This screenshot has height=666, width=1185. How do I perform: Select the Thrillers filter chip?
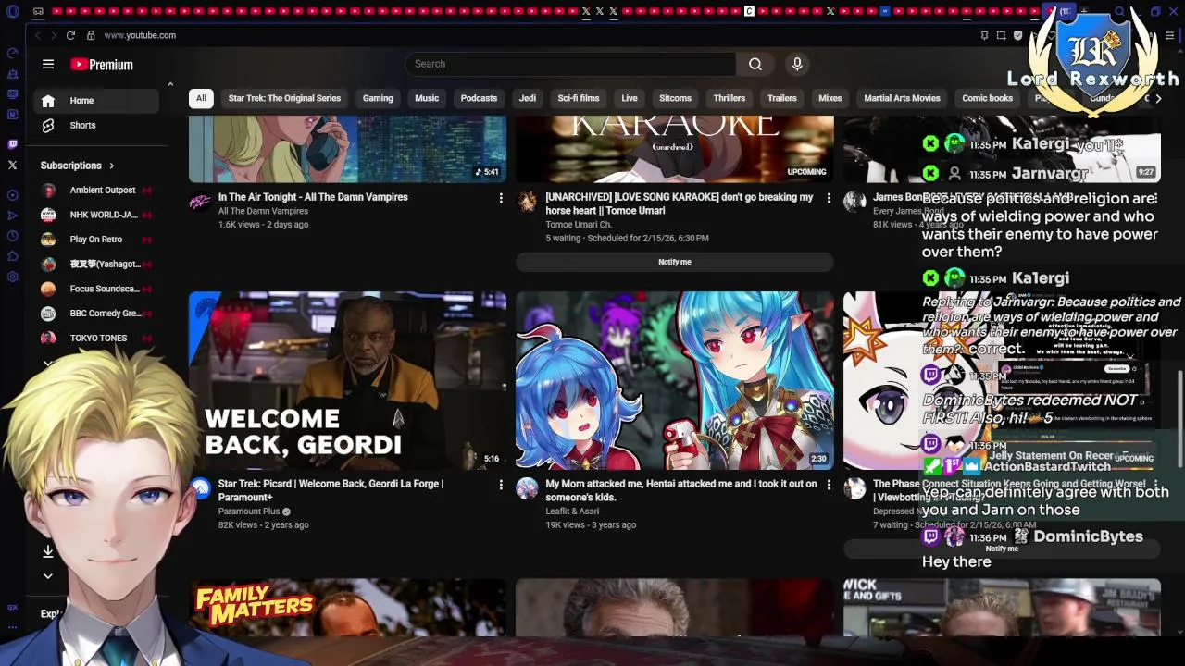pos(730,98)
